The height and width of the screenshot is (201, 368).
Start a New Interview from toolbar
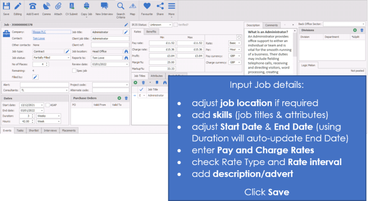point(104,6)
